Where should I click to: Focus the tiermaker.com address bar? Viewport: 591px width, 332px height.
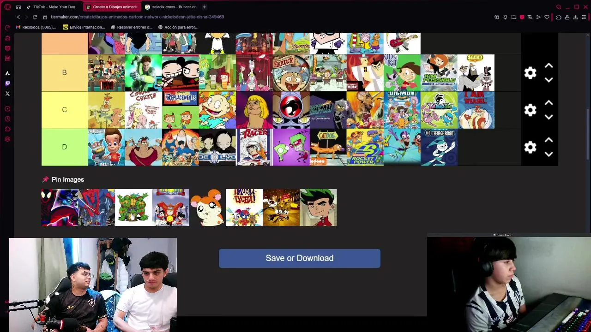137,17
